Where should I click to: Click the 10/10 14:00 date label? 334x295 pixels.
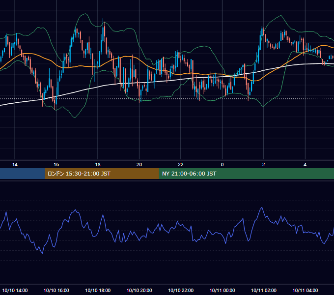tap(15, 290)
